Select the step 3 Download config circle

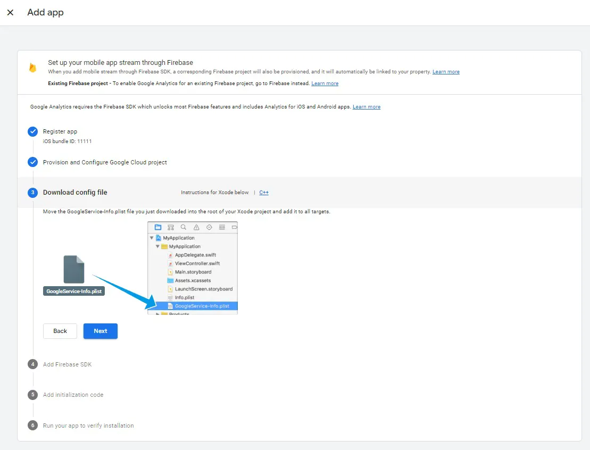click(33, 192)
